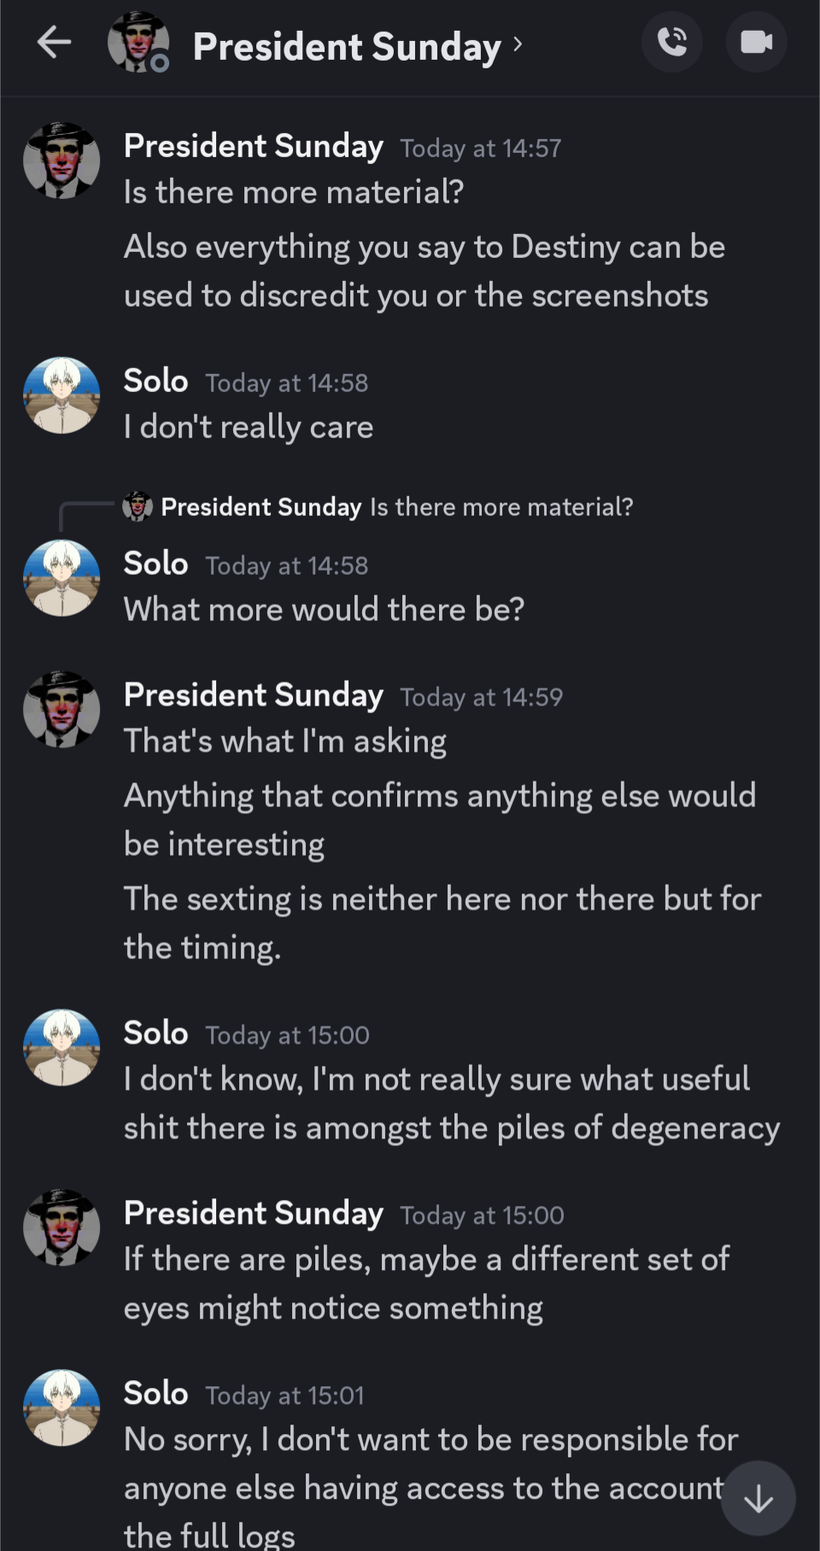Tap Solo's avatar at 14:58 'I don't really care'
This screenshot has height=1551, width=820.
pos(61,395)
